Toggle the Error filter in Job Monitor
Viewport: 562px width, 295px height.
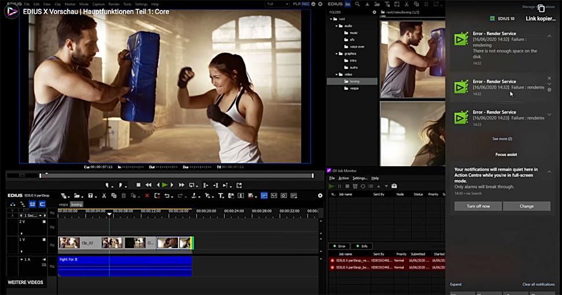pyautogui.click(x=340, y=246)
